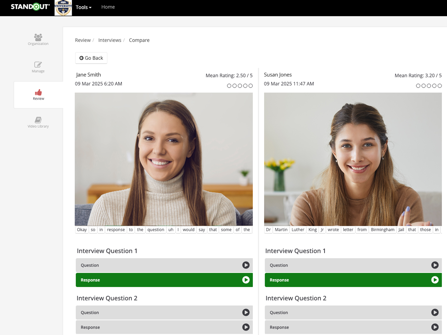
Task: Play Susan Jones's Question 2 response
Action: pos(435,327)
